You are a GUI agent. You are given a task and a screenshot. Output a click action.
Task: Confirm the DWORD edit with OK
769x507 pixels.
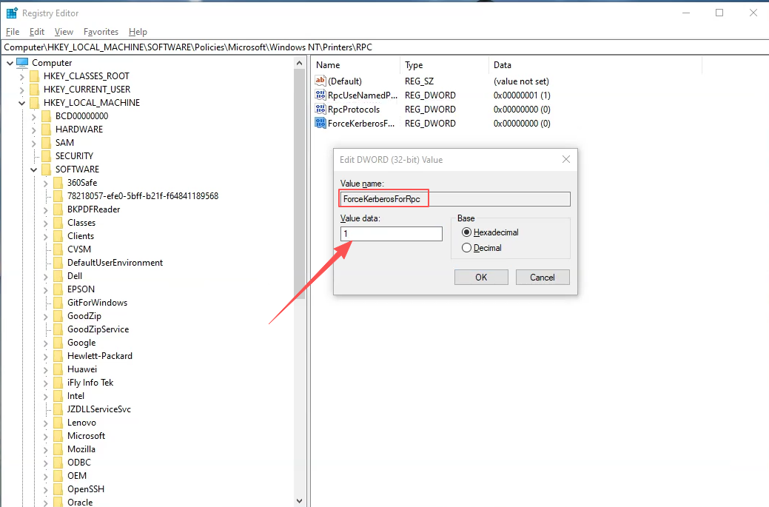tap(481, 277)
